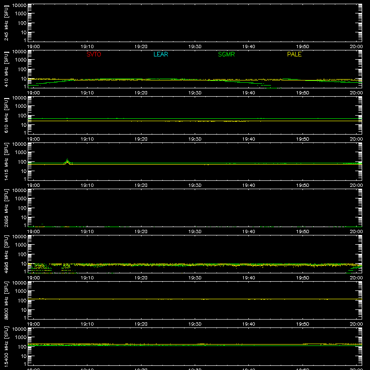Select the 15400 MHz [SFU] axis title
This screenshot has width=370, height=370.
click(x=6, y=346)
